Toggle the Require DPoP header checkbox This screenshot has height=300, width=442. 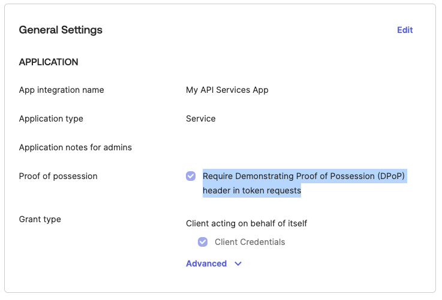[191, 176]
